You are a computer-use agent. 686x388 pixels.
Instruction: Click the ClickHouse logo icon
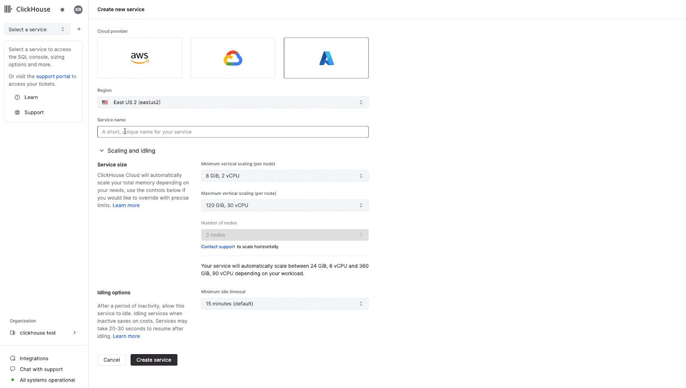click(x=8, y=9)
